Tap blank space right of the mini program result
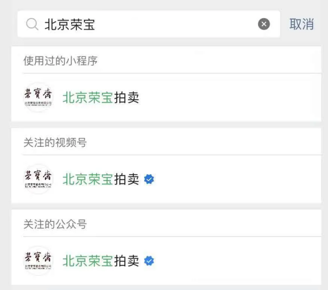 pyautogui.click(x=230, y=97)
